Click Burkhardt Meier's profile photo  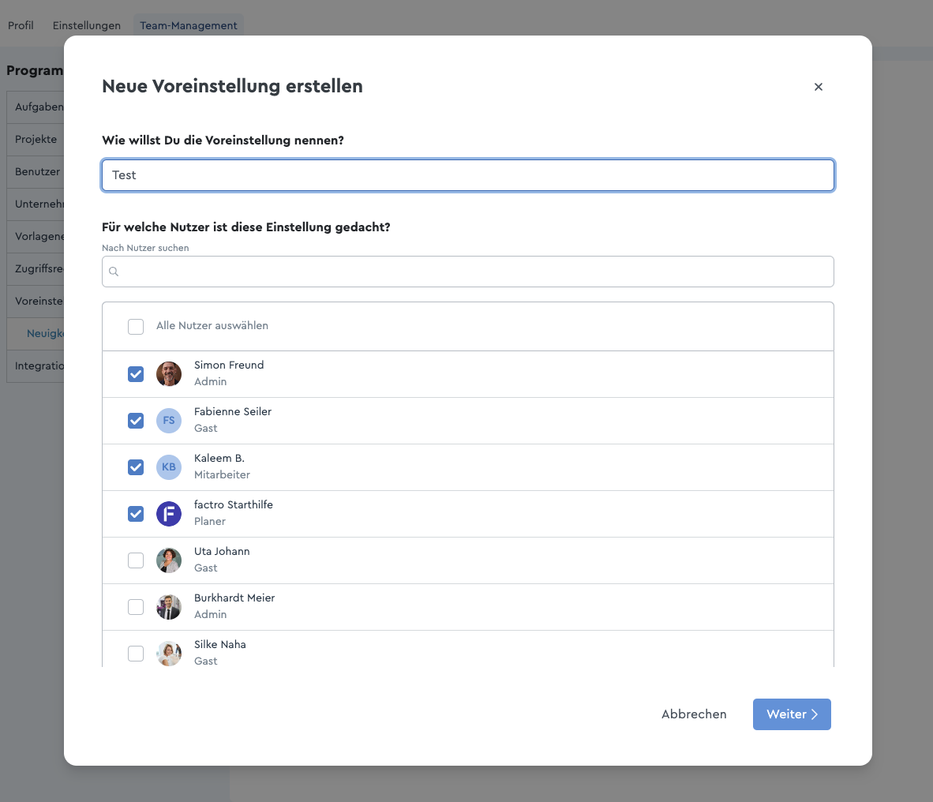168,607
